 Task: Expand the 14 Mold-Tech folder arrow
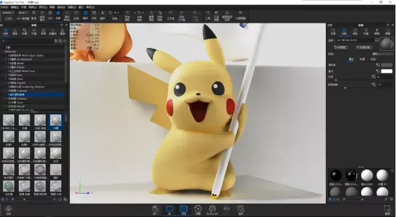6,71
